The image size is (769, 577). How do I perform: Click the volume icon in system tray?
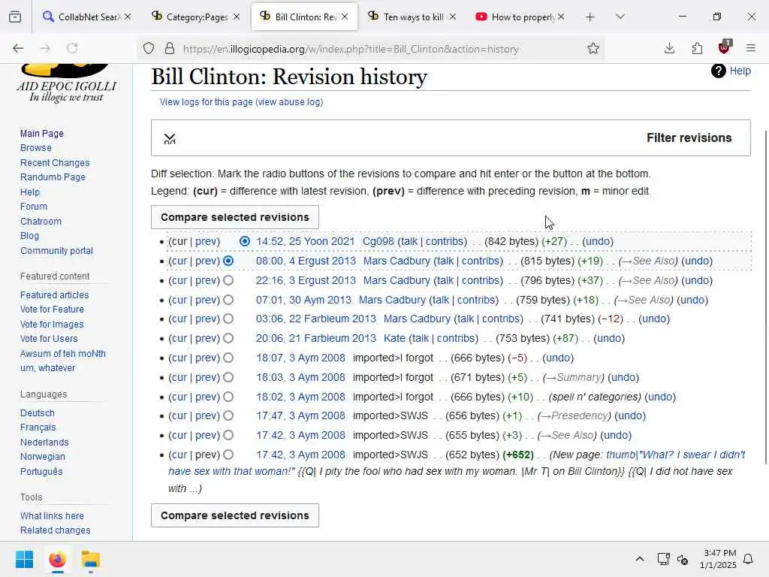point(683,559)
